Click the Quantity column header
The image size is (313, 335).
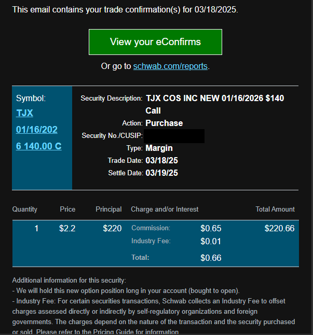point(25,210)
